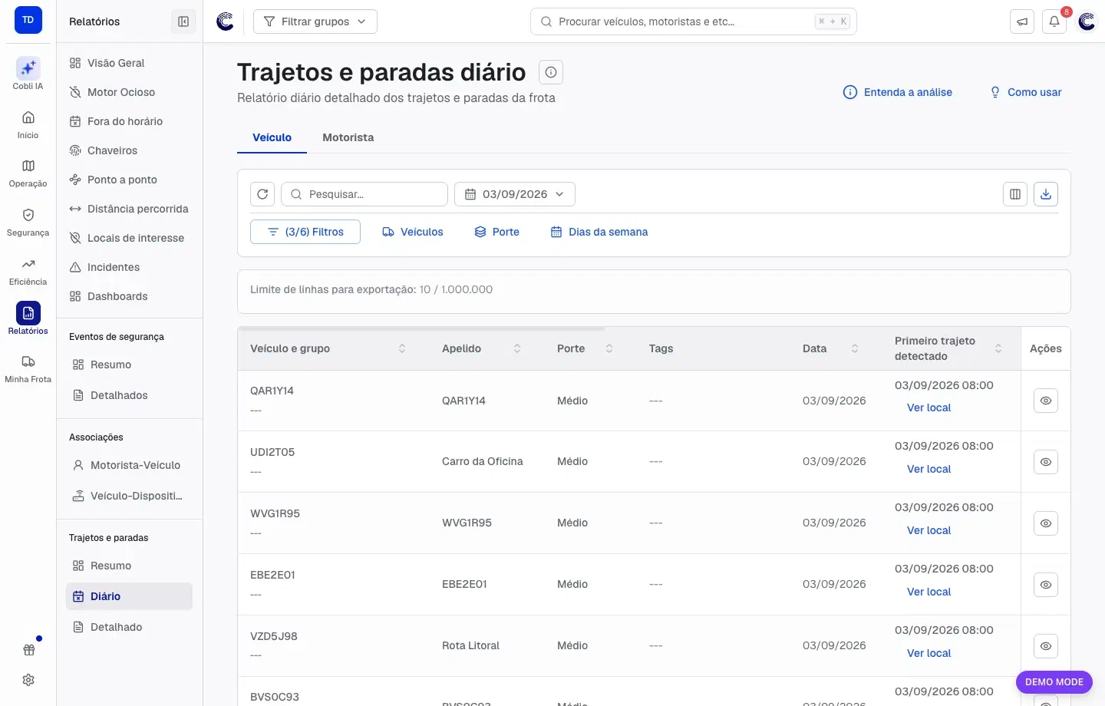The height and width of the screenshot is (706, 1105).
Task: Open the 03/09/2026 date picker
Action: pos(515,194)
